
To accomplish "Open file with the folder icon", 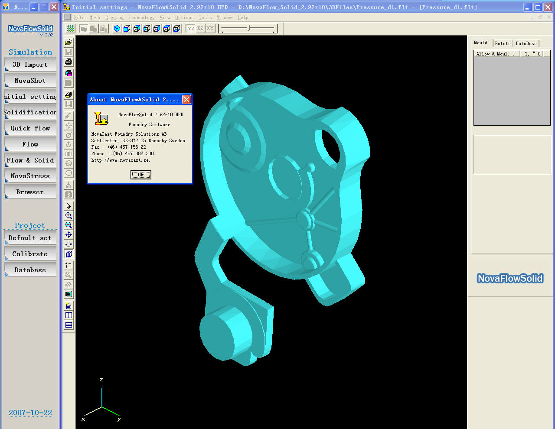I will click(69, 42).
